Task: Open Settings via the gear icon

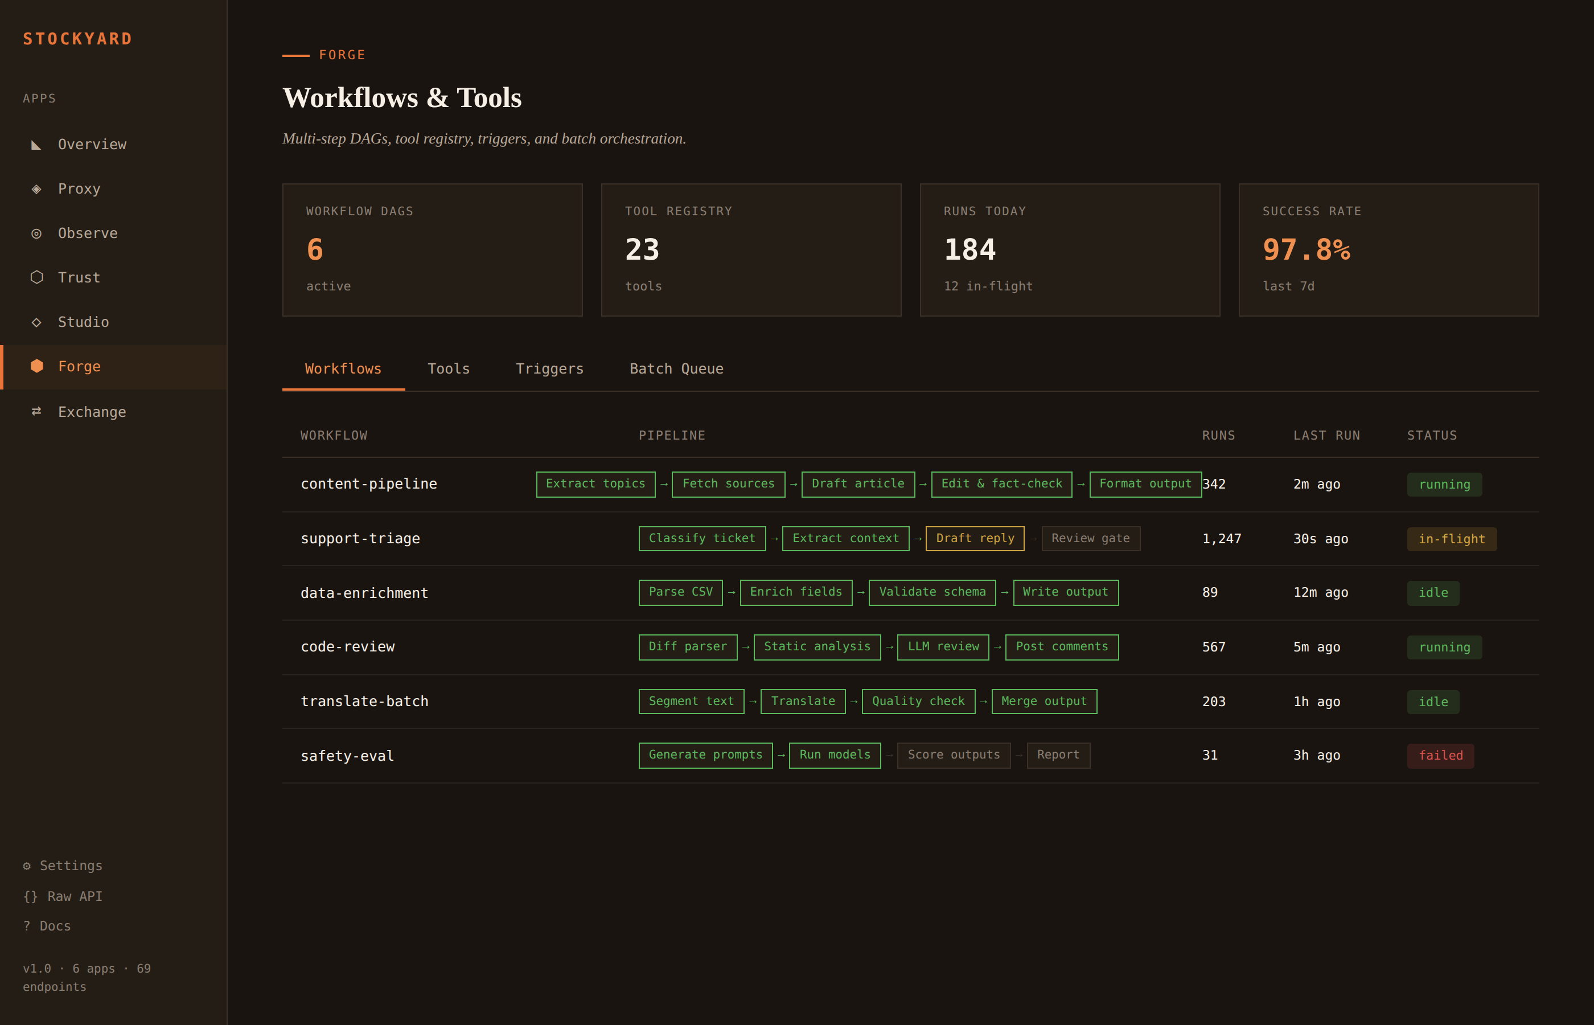Action: tap(27, 865)
